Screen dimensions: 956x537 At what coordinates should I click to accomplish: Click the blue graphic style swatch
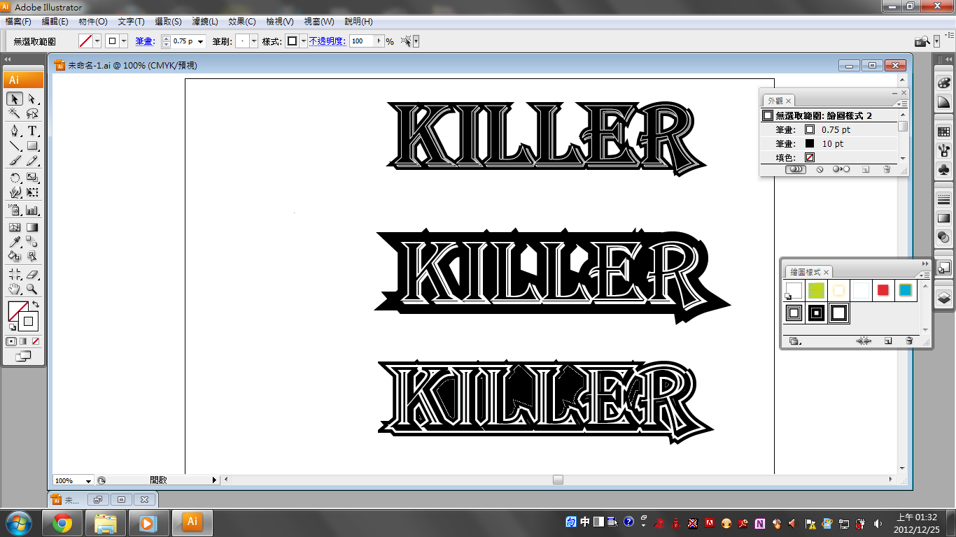coord(906,290)
